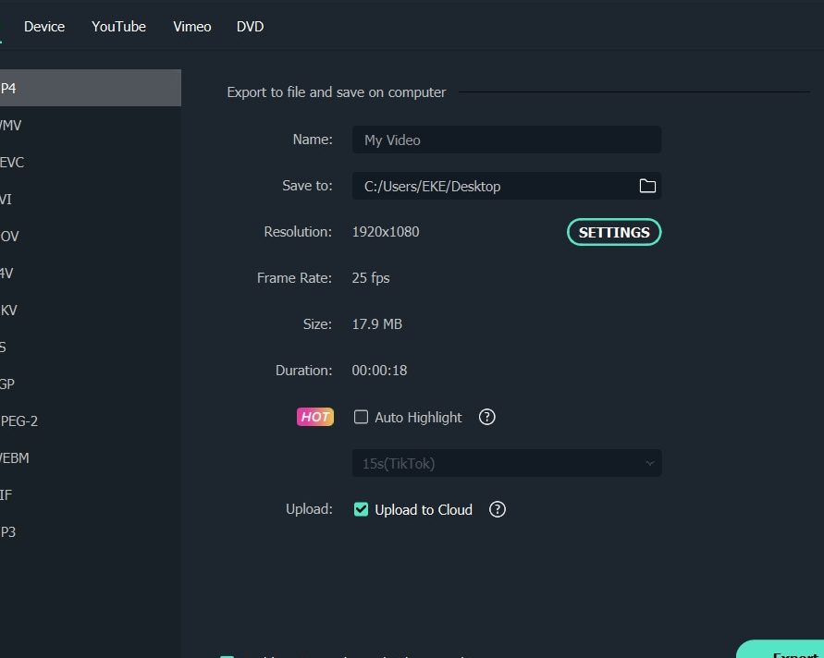Switch to the YouTube tab
The width and height of the screenshot is (824, 658).
[x=118, y=27]
